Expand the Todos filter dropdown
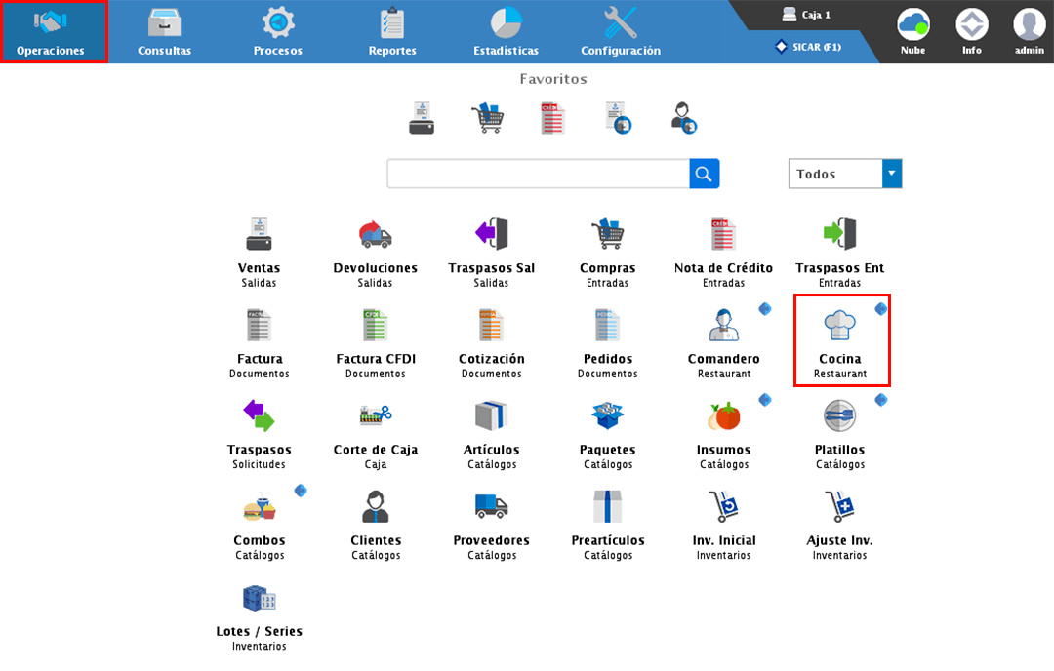The height and width of the screenshot is (671, 1054). pos(891,174)
